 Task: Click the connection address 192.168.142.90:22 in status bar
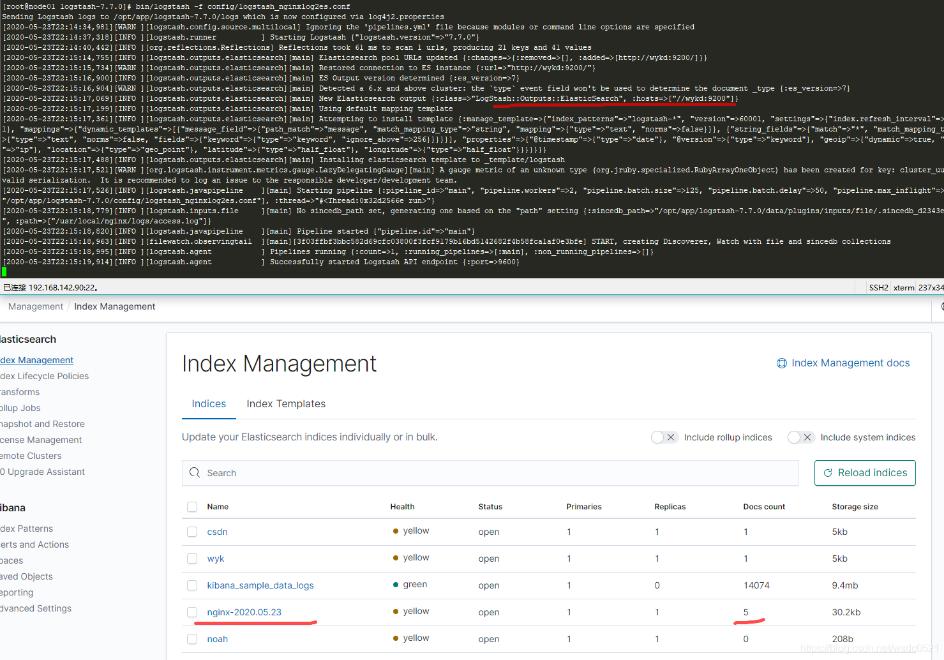point(63,288)
